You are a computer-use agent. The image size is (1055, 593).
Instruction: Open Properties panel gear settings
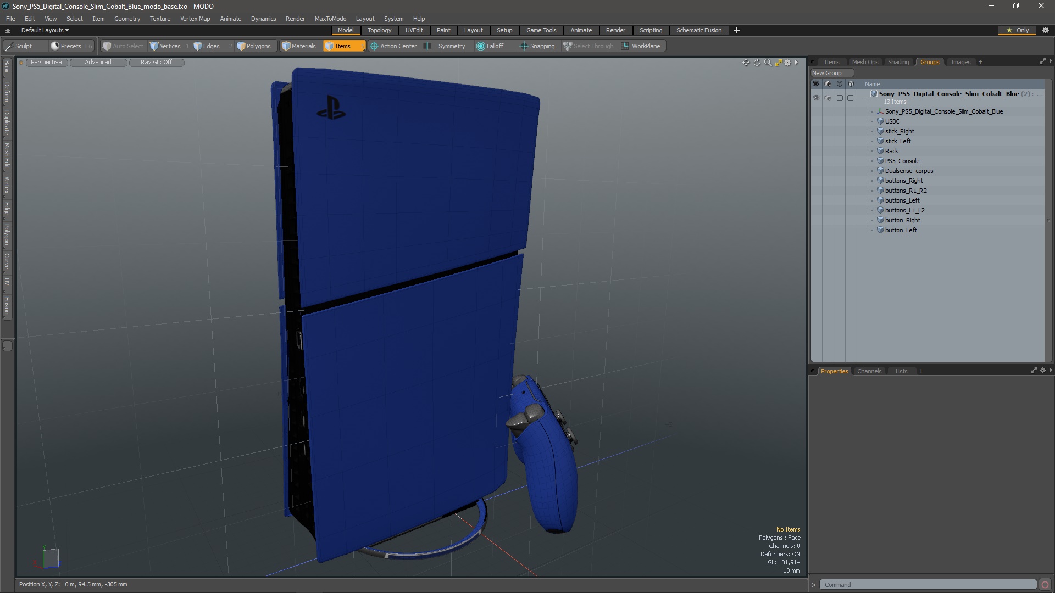(1042, 371)
